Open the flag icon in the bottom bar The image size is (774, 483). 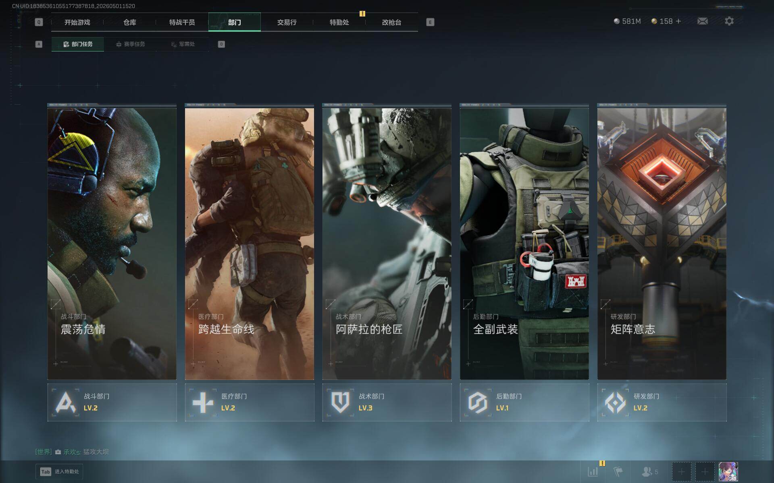point(618,472)
